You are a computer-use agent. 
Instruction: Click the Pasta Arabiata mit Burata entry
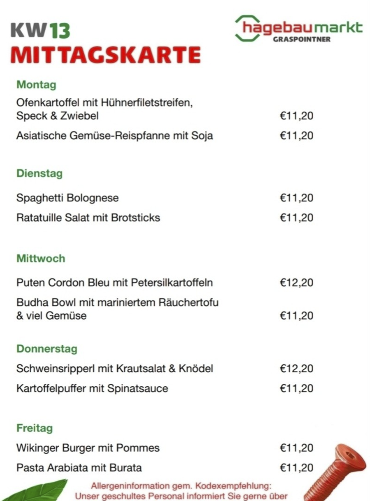click(x=79, y=468)
